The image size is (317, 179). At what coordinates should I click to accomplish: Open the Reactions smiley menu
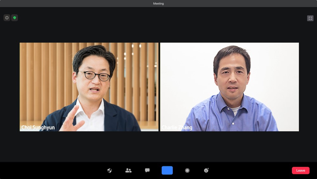tap(206, 170)
